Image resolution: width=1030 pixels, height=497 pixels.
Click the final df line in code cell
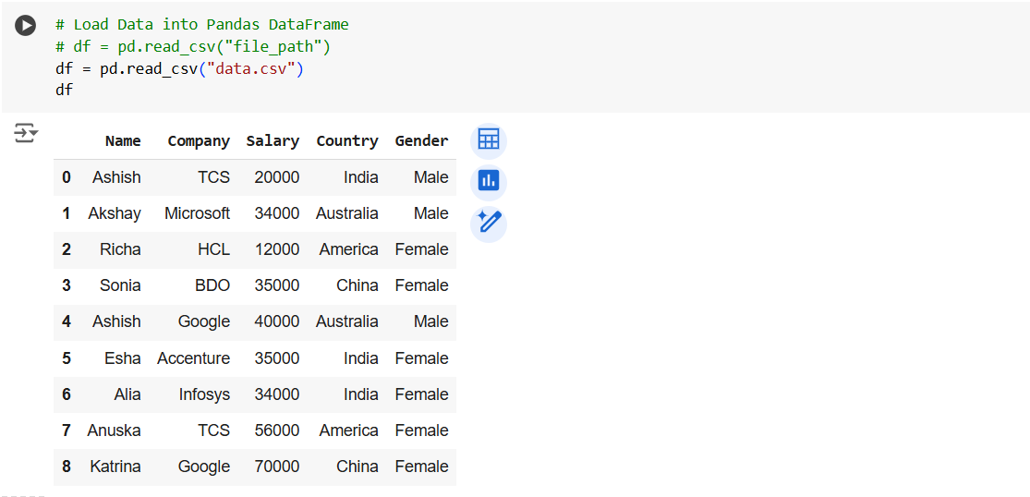point(64,91)
